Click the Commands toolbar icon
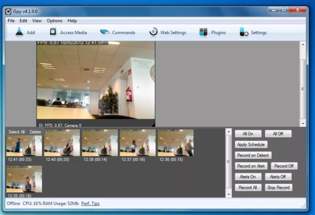Viewport: 315px width, 215px height. [x=104, y=32]
